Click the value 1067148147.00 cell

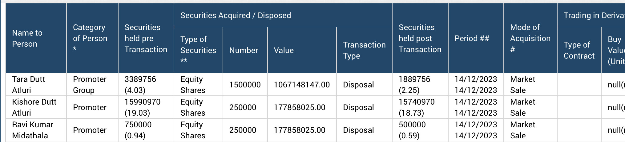tap(302, 85)
